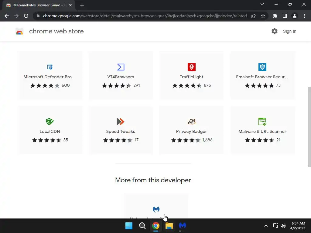The width and height of the screenshot is (311, 233).
Task: Open the network status tray icon
Action: [276, 226]
